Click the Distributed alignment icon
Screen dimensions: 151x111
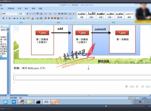[58, 18]
